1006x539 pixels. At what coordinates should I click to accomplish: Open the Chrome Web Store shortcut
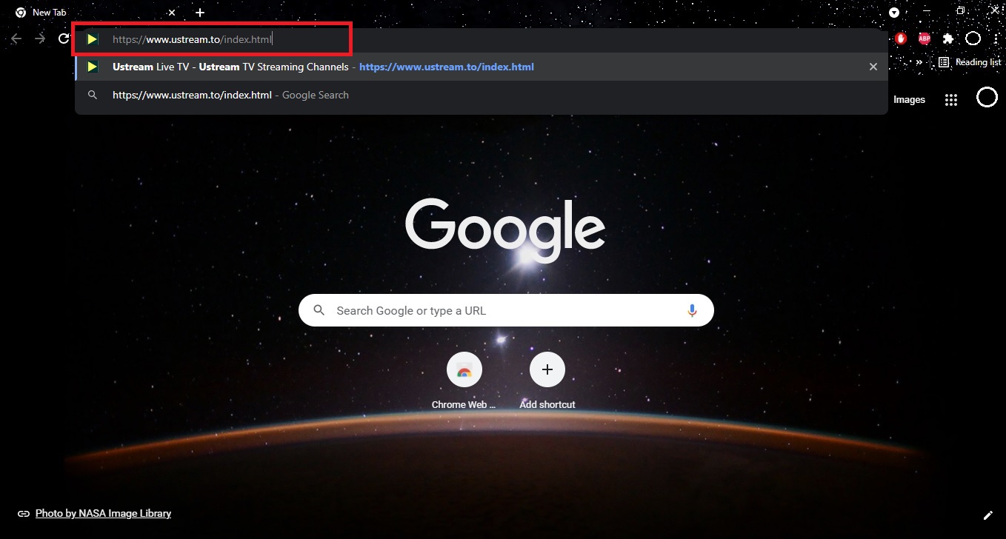(464, 381)
